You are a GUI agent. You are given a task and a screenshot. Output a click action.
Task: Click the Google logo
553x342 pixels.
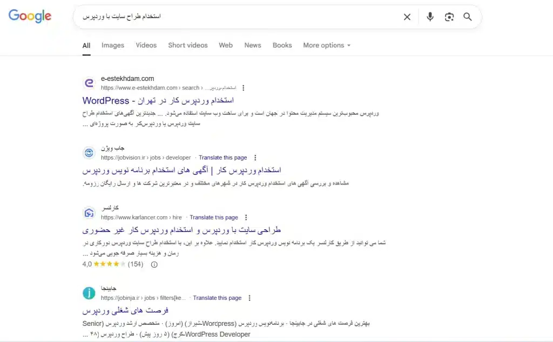tap(30, 16)
